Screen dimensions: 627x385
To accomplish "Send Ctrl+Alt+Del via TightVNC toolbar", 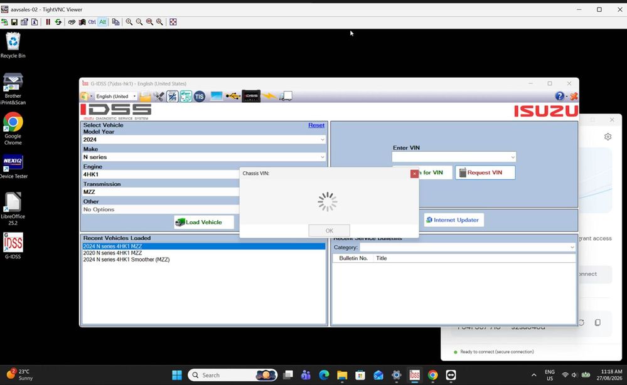I will pyautogui.click(x=72, y=22).
